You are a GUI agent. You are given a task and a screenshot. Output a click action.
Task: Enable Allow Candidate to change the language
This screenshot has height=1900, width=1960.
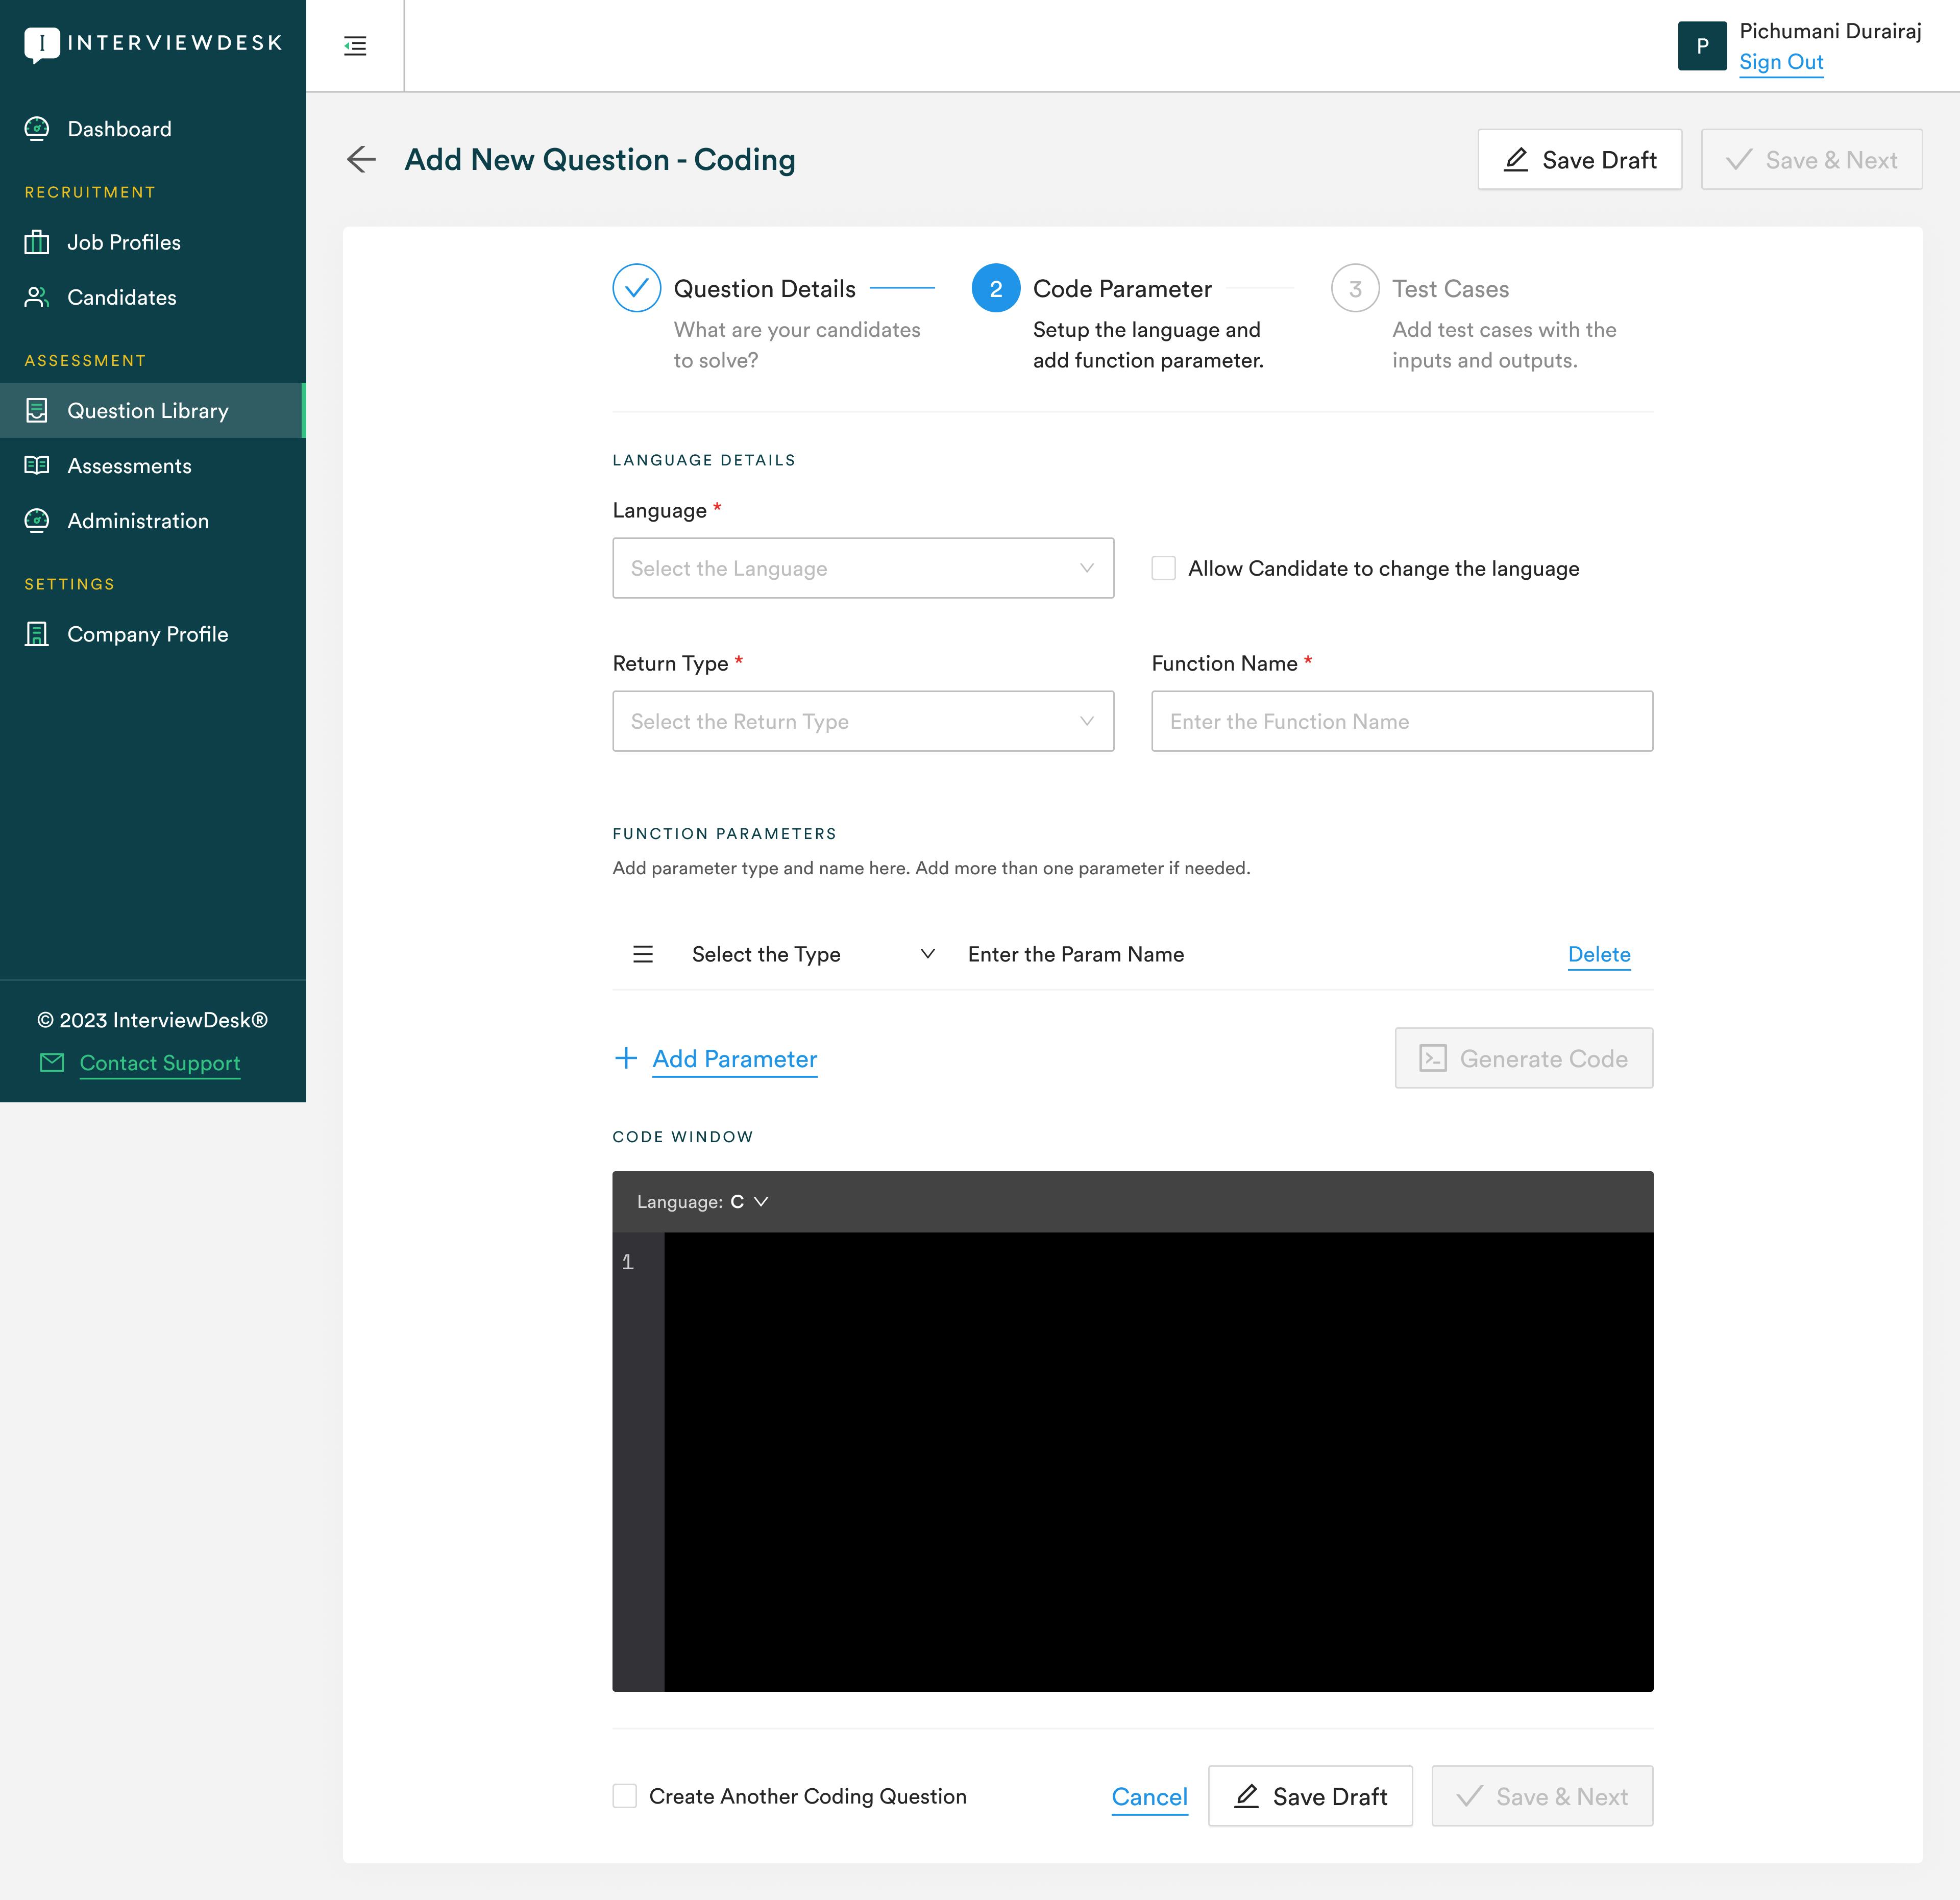coord(1163,568)
